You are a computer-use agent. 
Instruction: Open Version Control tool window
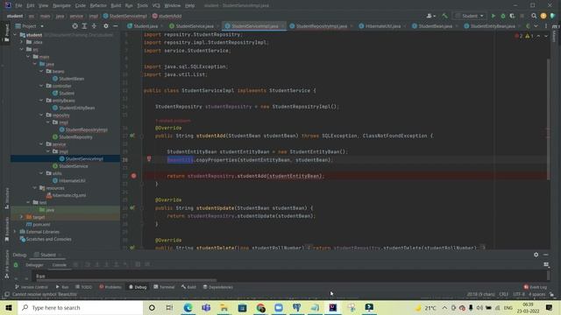32,287
